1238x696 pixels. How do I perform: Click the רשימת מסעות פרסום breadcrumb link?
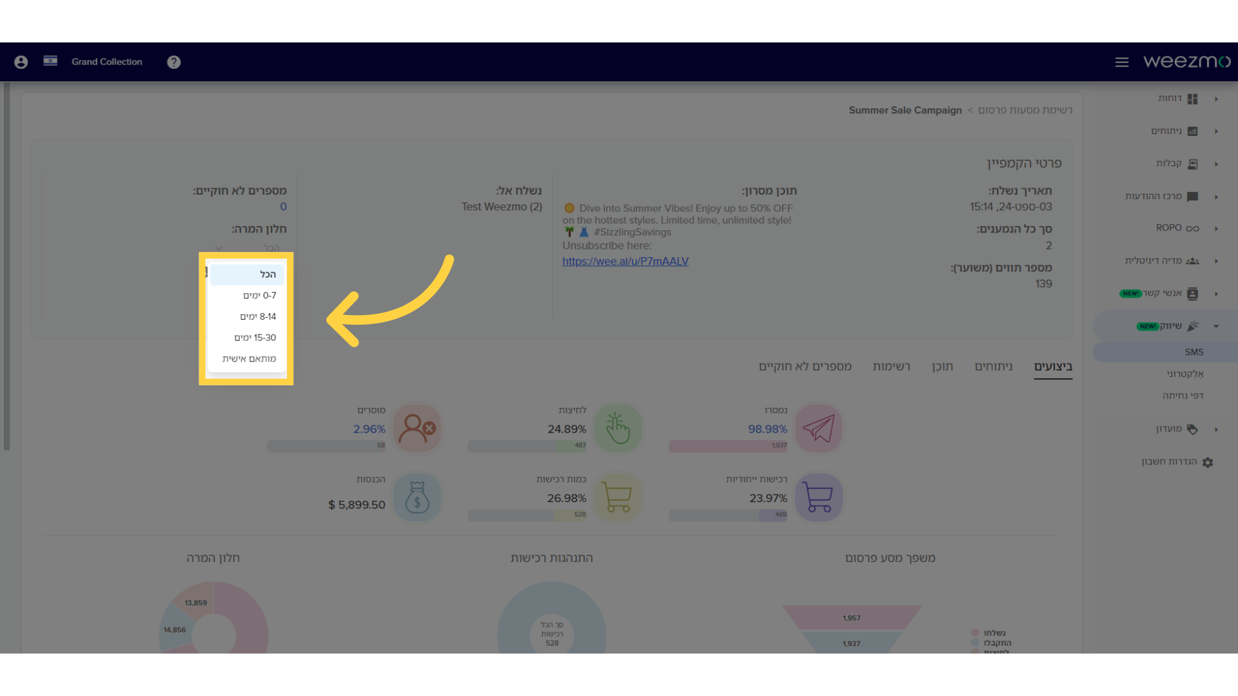(1025, 110)
